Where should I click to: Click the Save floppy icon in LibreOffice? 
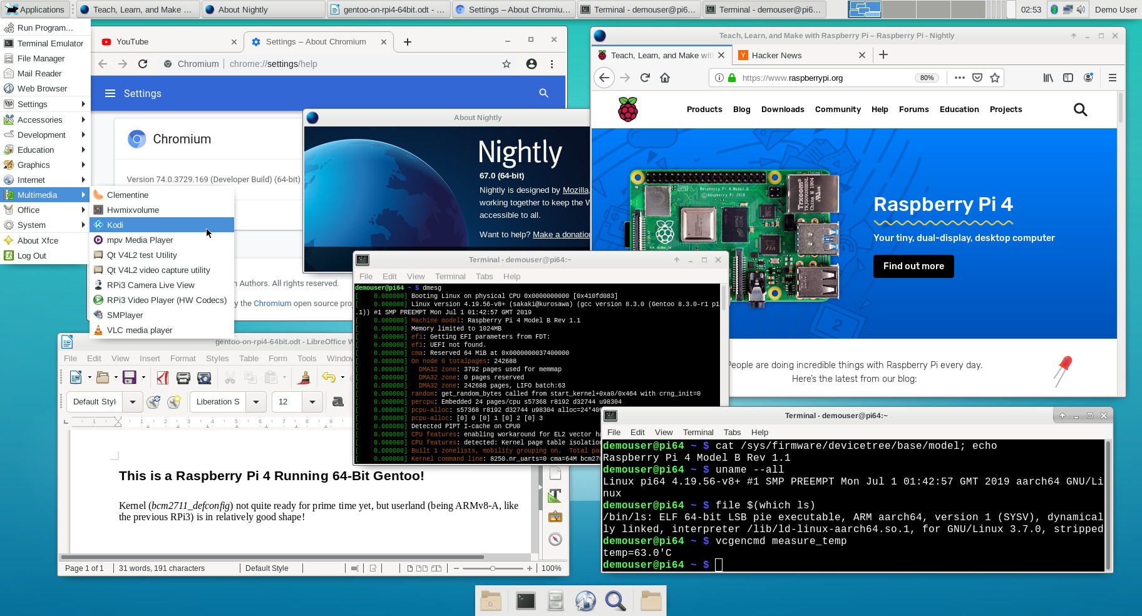pos(130,377)
